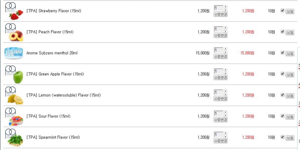
Task: Open the [TPA] Lemon (watersoluble) Flavor link
Action: (63, 95)
